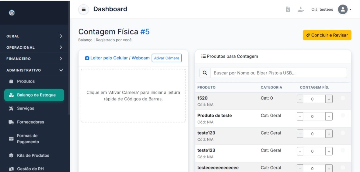Click the hand with coin icon in header
The height and width of the screenshot is (172, 360).
300,10
